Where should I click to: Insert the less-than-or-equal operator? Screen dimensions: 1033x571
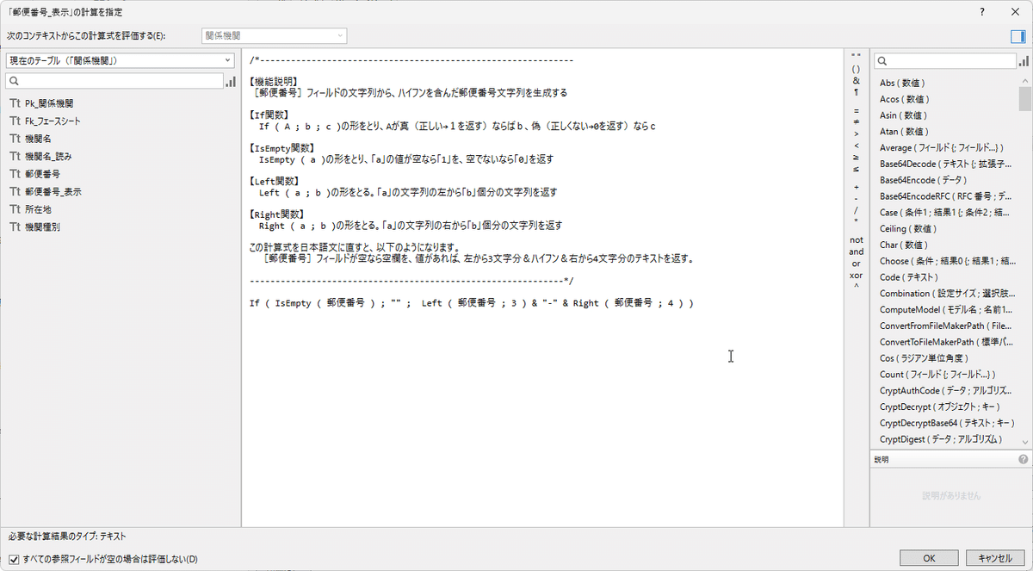tap(856, 168)
